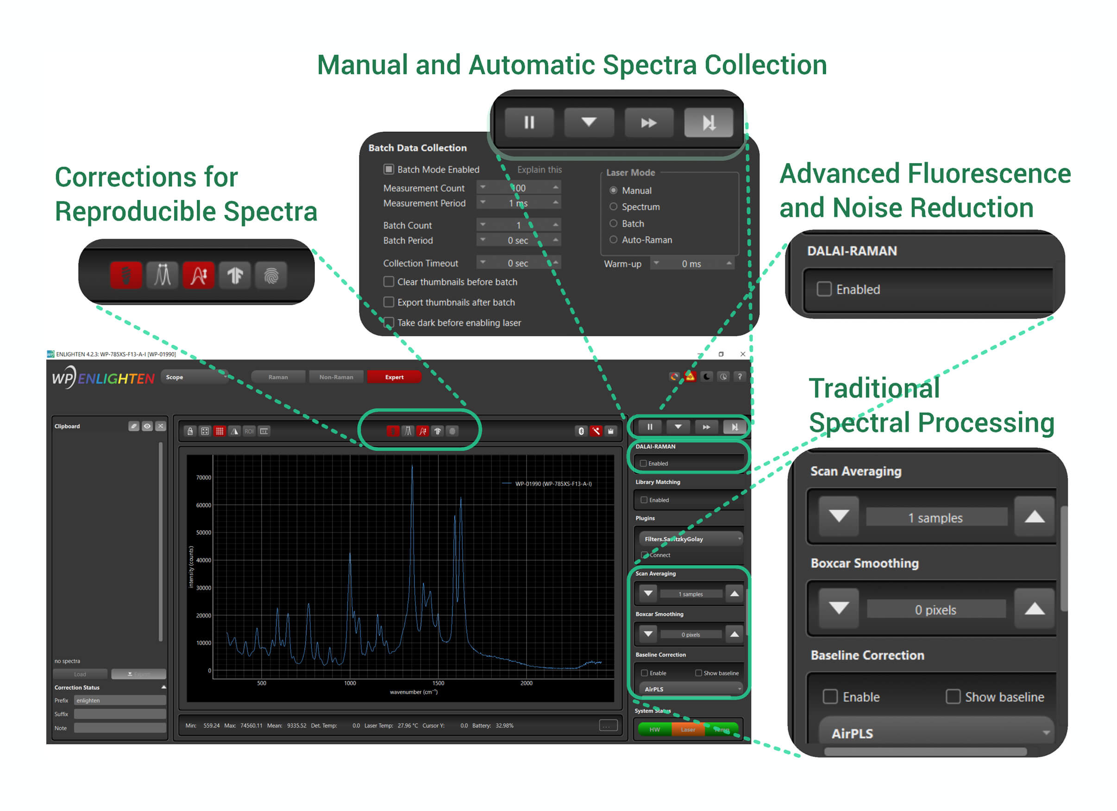Click the Prefix input field
The height and width of the screenshot is (811, 1117).
pos(119,701)
